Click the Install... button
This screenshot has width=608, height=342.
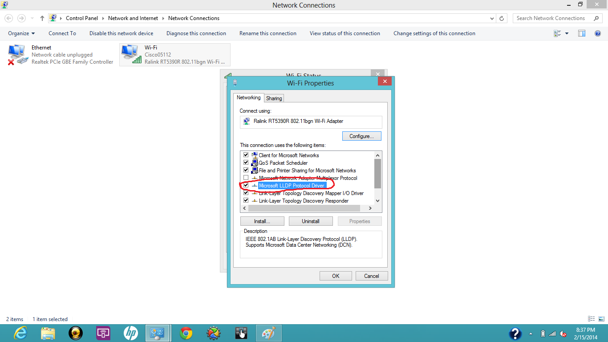262,221
